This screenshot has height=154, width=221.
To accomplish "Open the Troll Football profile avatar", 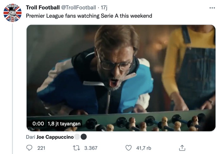I will pos(12,12).
